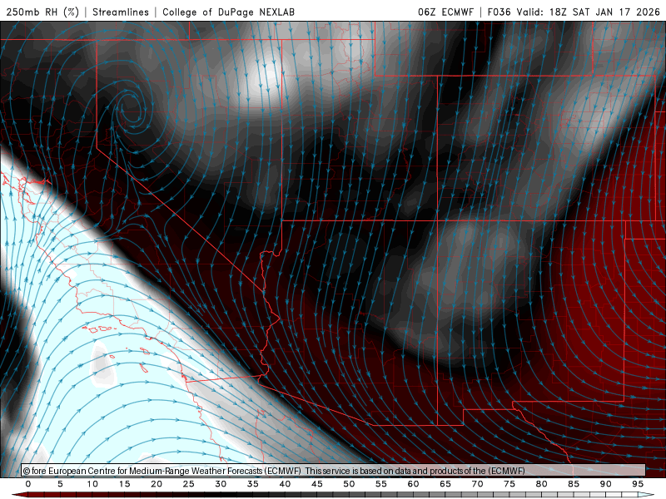Click the "0" value on the color scale
The width and height of the screenshot is (666, 499).
point(28,484)
